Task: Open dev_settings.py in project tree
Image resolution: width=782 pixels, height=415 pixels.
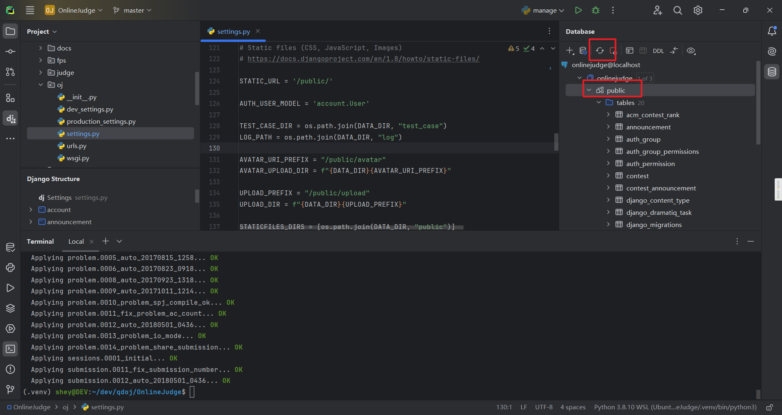Action: [x=90, y=109]
